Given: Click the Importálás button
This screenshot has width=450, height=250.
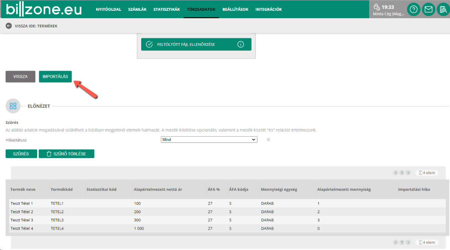Looking at the screenshot, I should point(56,76).
